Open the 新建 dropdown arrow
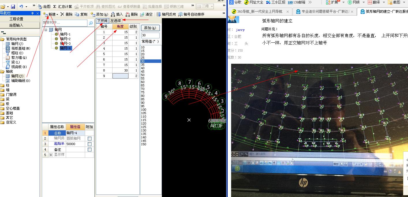This screenshot has height=197, width=408. point(57,14)
